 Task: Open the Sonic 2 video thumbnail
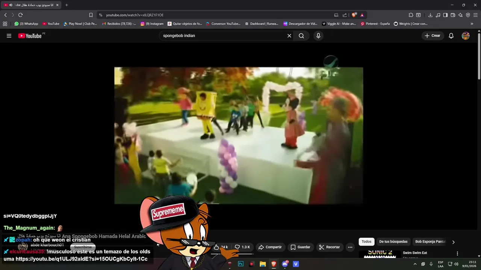pyautogui.click(x=380, y=254)
